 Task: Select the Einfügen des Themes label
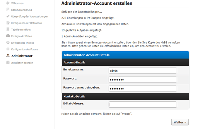coord(23,43)
